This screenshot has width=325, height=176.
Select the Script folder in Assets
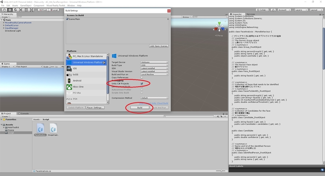coord(11,133)
